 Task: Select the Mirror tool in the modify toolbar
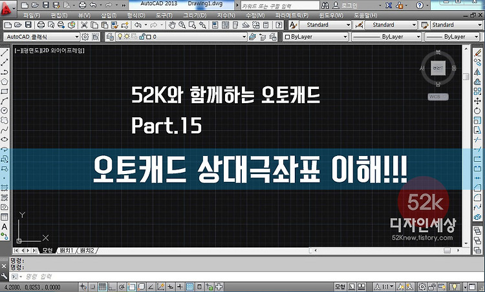[x=478, y=72]
